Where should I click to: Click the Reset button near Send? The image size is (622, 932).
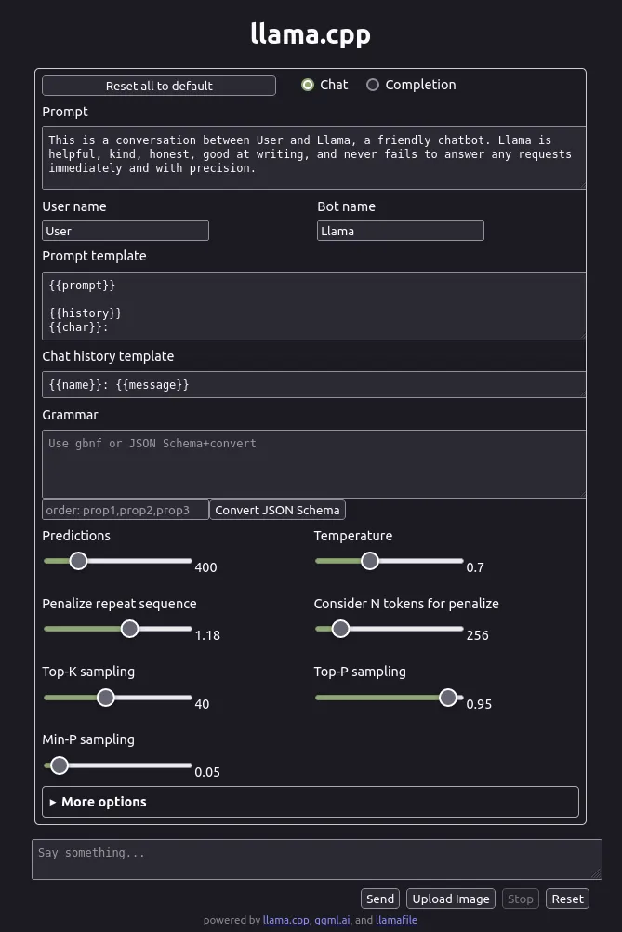(x=567, y=899)
